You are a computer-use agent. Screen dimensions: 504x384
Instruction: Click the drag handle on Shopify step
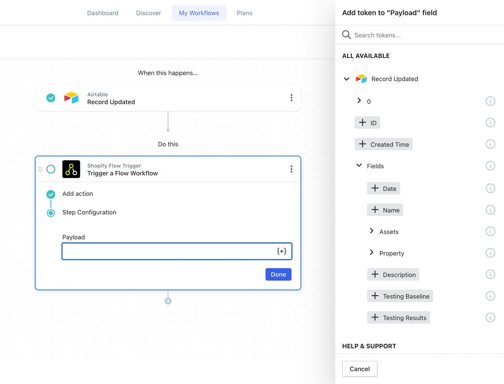point(40,169)
